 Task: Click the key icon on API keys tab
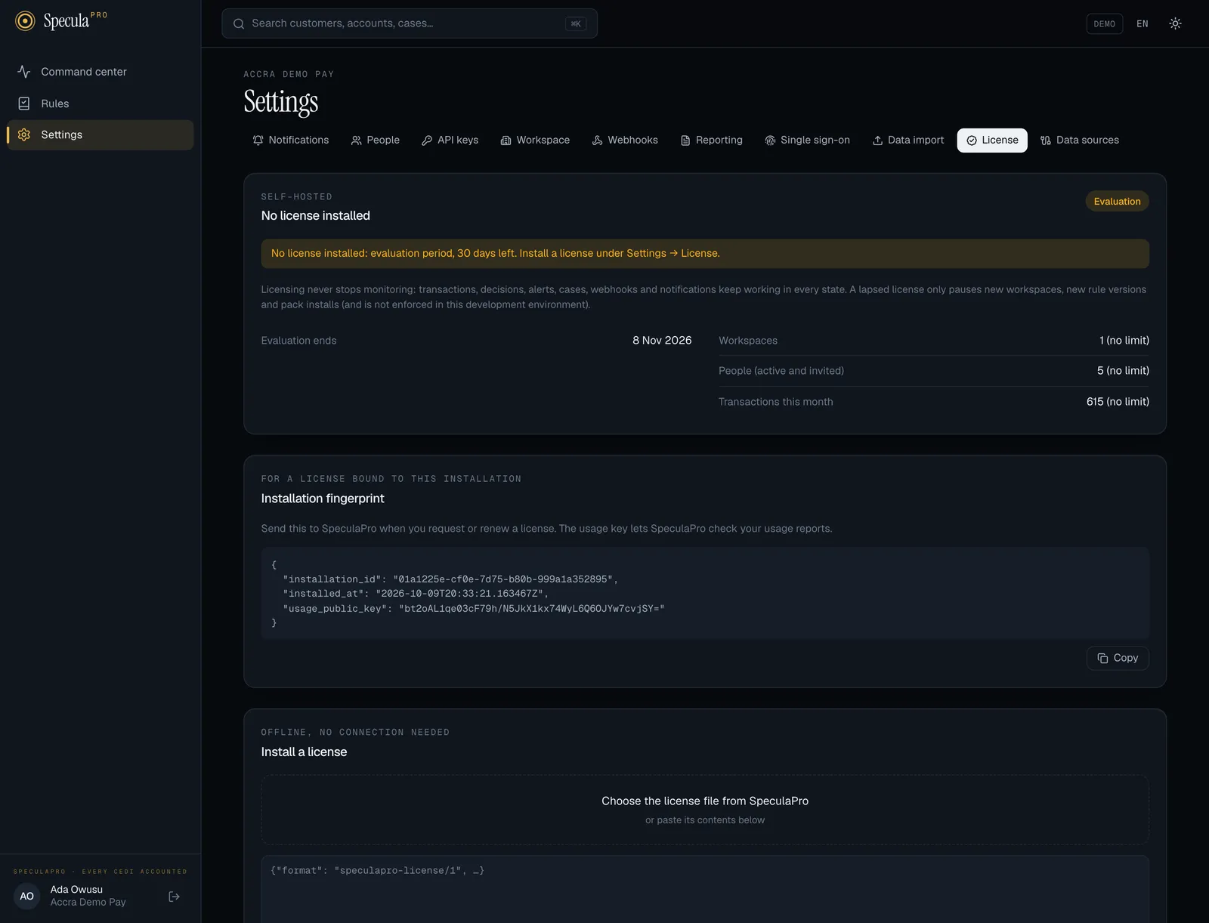pos(427,140)
